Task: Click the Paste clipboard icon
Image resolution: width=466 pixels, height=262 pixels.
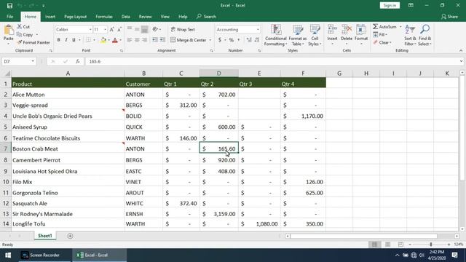Action: pos(9,31)
